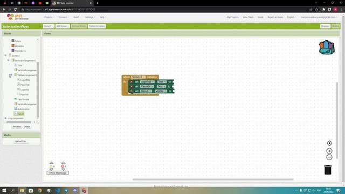Collapse the Screen1 tree node

click(5, 56)
